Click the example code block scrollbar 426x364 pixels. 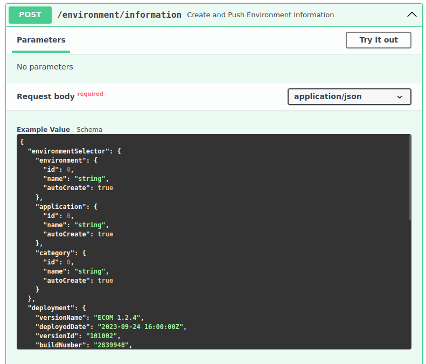[410, 178]
